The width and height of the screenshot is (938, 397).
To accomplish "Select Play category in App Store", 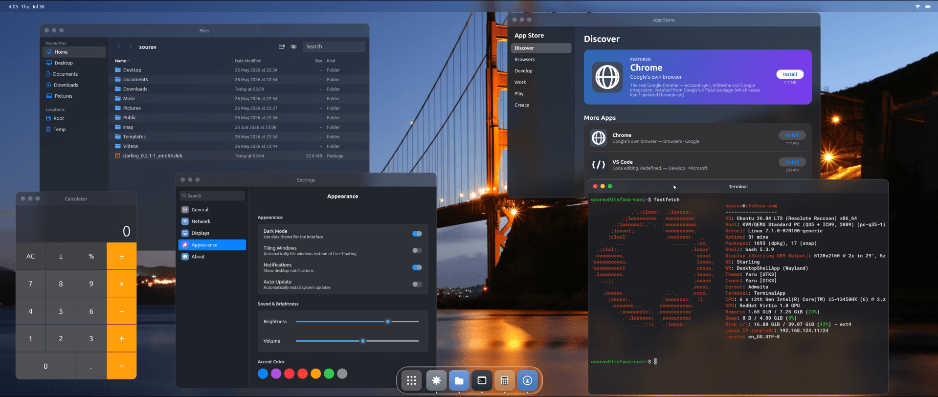I will click(x=541, y=93).
